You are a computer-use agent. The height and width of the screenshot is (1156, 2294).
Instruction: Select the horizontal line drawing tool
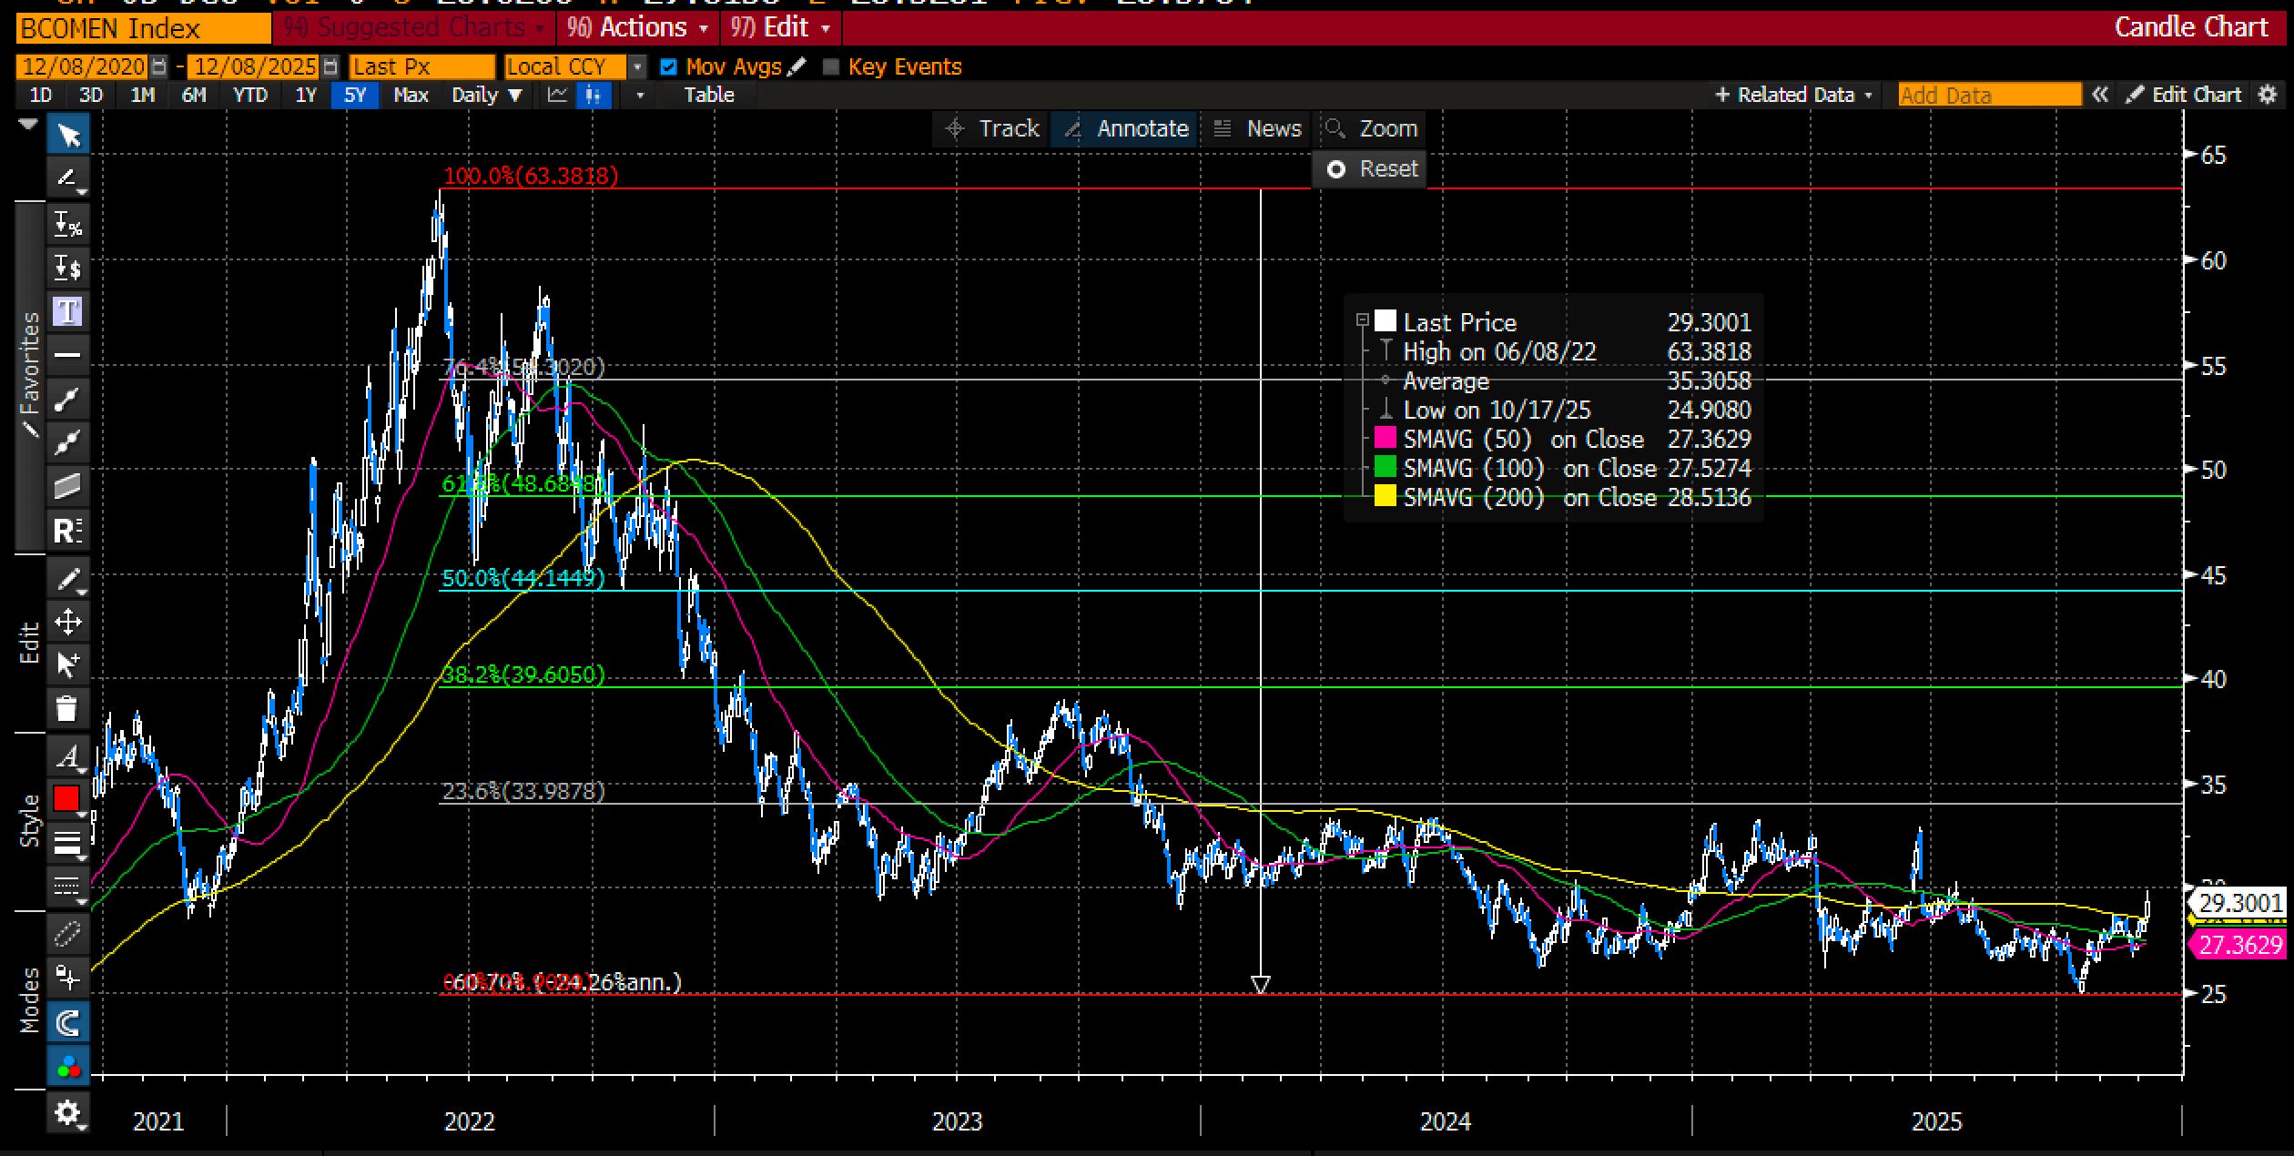(68, 355)
